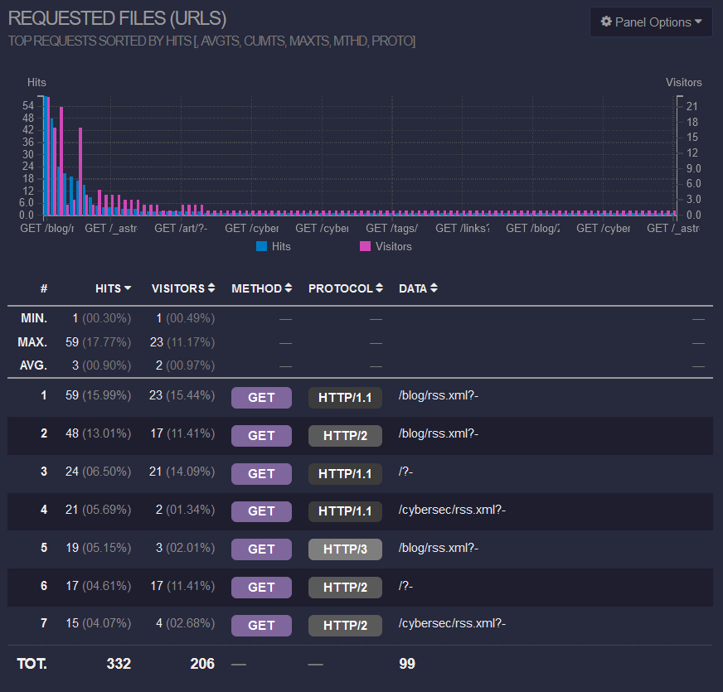This screenshot has height=692, width=723.
Task: Click the GET method badge in row 1
Action: click(261, 398)
